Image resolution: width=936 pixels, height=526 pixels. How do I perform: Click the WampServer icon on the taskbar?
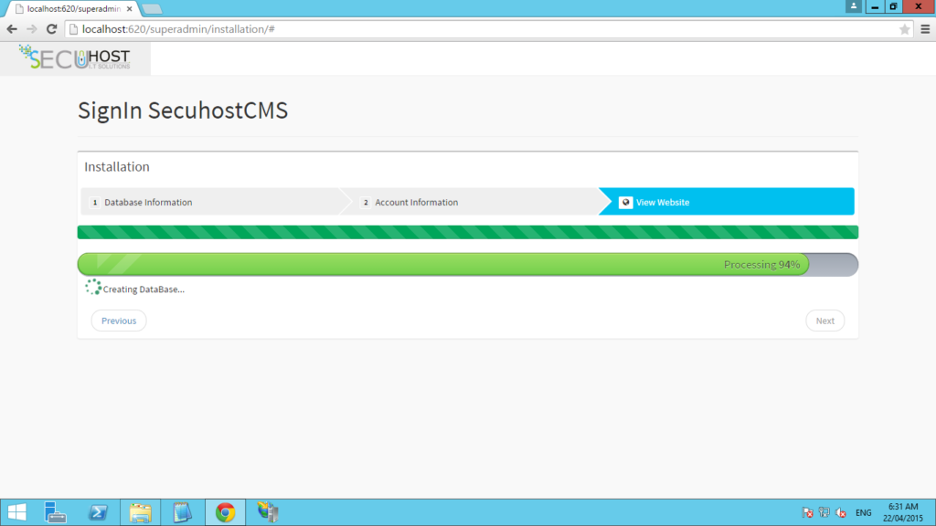tap(266, 512)
